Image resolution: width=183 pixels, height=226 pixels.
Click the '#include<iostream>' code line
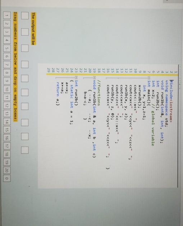pos(171,102)
